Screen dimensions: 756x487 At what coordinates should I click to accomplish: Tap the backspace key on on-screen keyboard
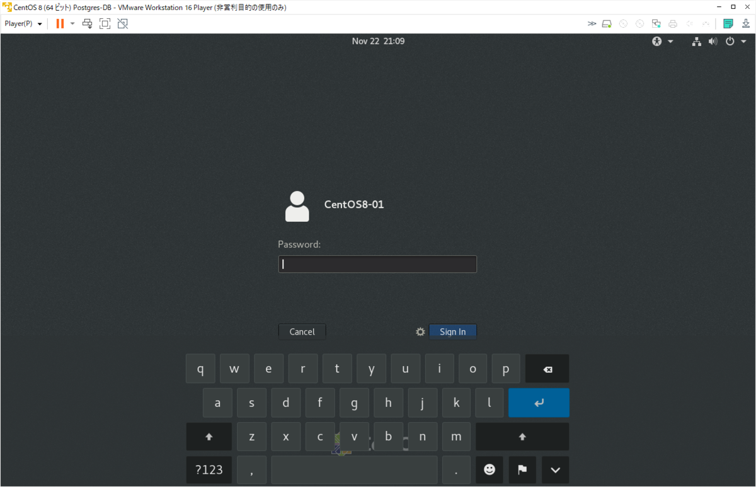(547, 369)
